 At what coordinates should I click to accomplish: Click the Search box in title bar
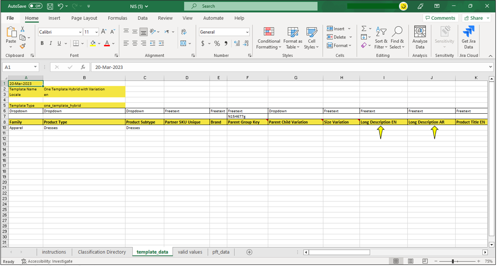point(250,6)
